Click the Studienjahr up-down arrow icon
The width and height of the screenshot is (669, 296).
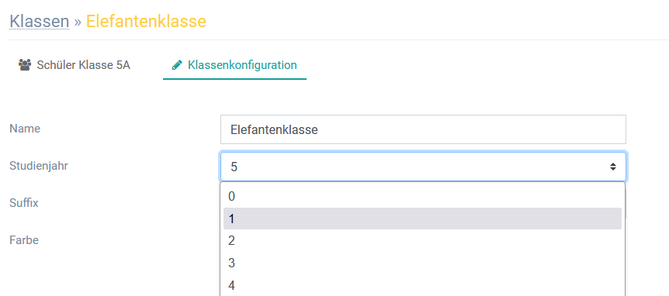click(x=612, y=167)
